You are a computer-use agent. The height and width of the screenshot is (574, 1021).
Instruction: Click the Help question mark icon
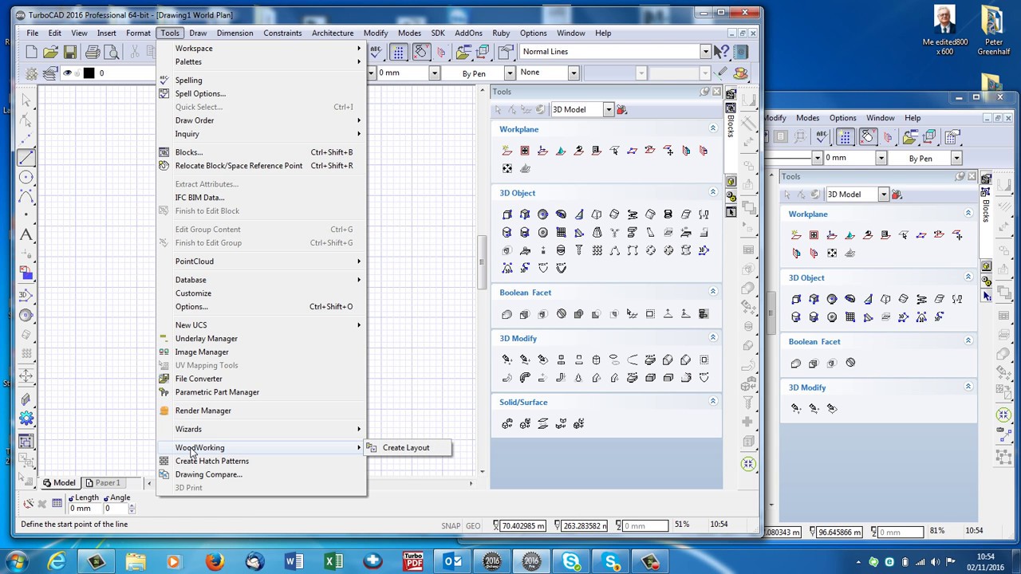point(722,52)
